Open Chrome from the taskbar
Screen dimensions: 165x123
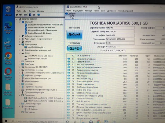tap(98, 122)
